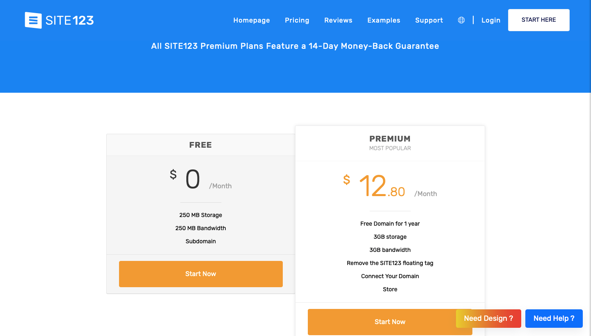Click the Free Domain for 1 year feature
The width and height of the screenshot is (591, 336).
coord(390,224)
